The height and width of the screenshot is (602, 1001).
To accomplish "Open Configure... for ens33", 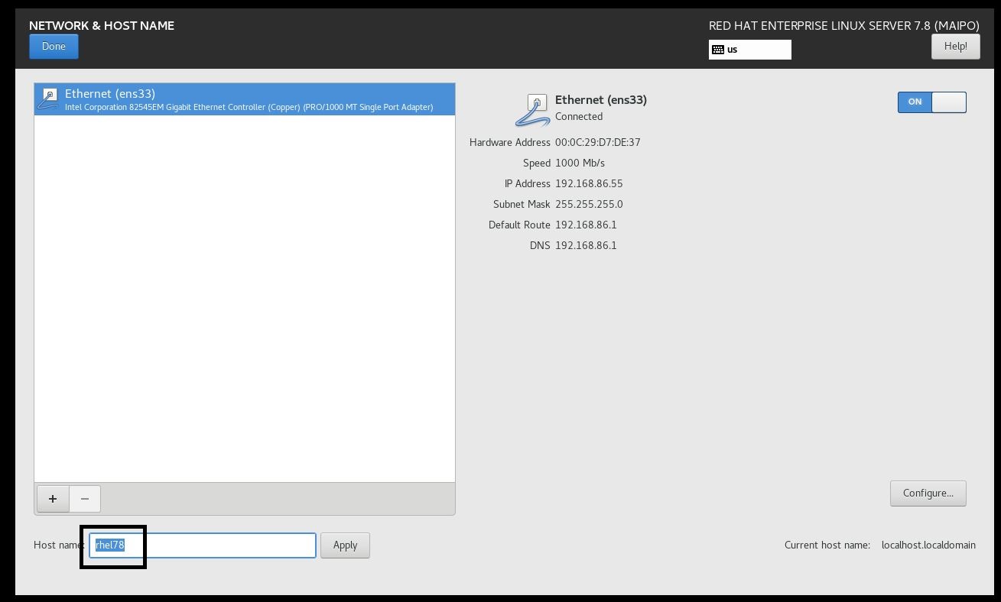I will tap(928, 494).
